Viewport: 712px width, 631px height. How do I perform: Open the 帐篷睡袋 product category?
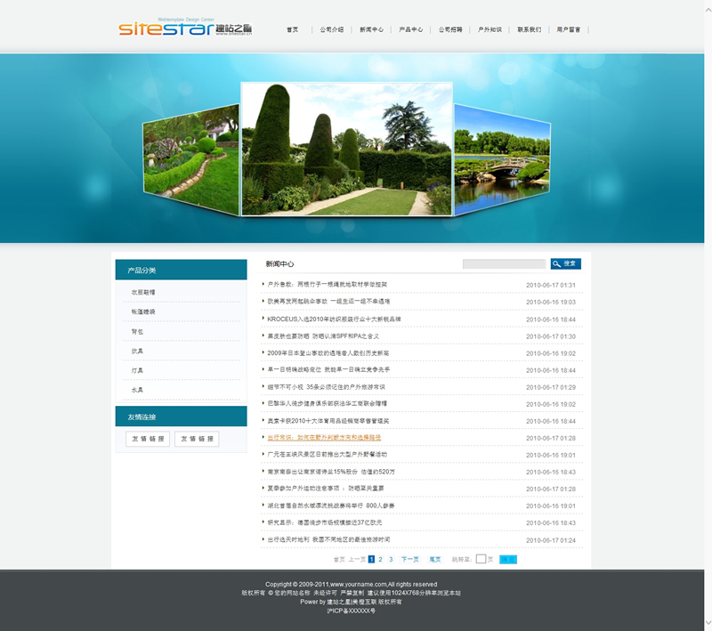coord(143,311)
